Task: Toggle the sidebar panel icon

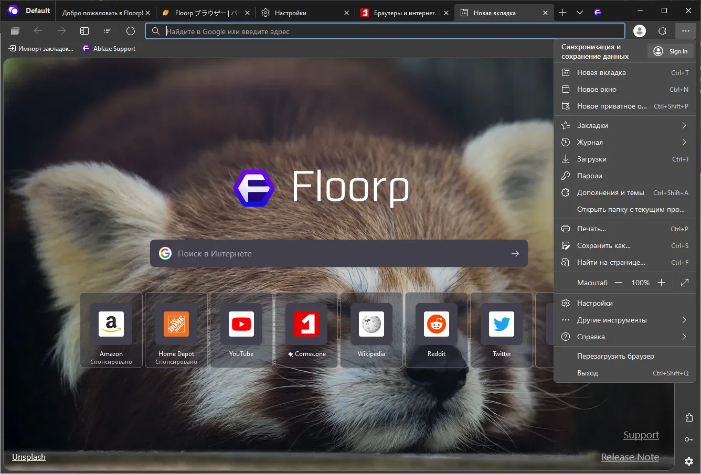Action: pos(84,31)
